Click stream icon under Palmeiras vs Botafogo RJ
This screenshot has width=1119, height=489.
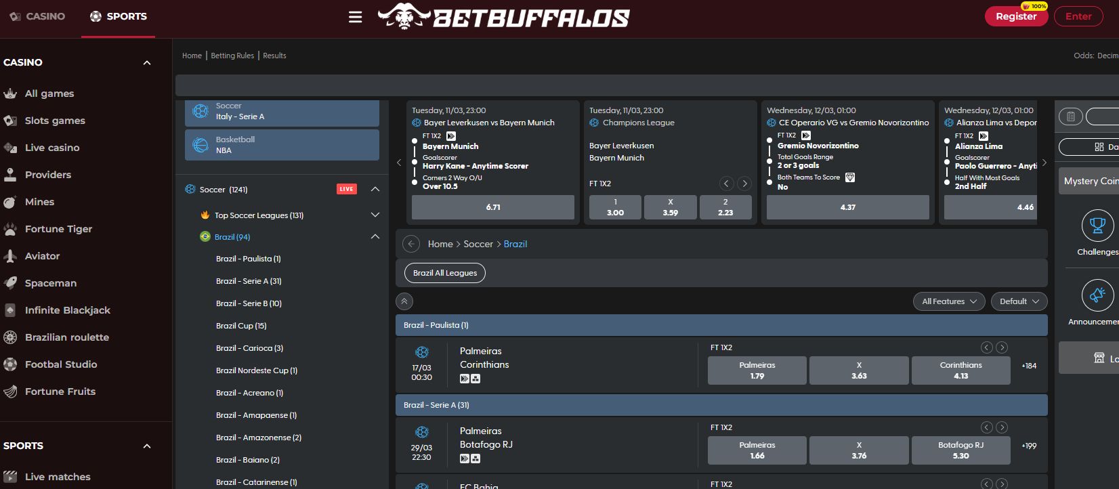click(x=465, y=459)
